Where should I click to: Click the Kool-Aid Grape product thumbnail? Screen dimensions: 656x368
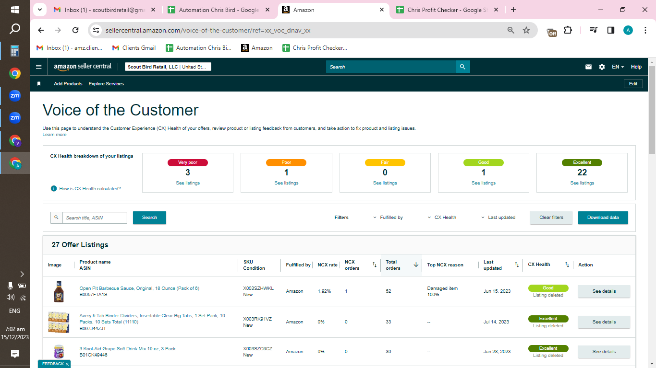click(59, 352)
